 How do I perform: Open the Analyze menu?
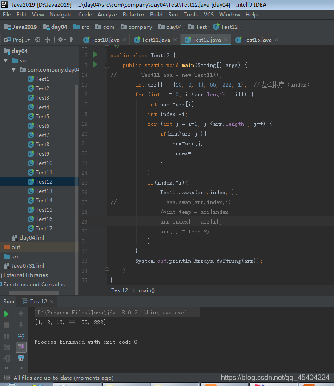click(107, 15)
